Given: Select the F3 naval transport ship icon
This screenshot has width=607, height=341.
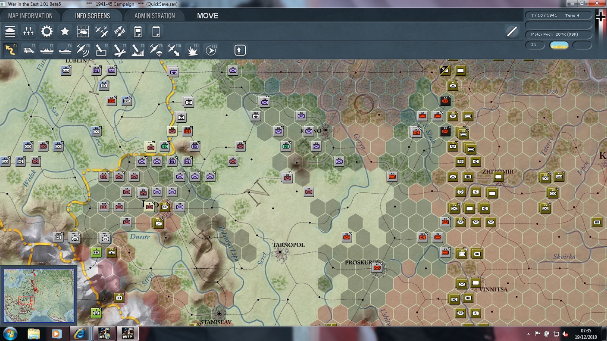Looking at the screenshot, I should click(x=47, y=50).
